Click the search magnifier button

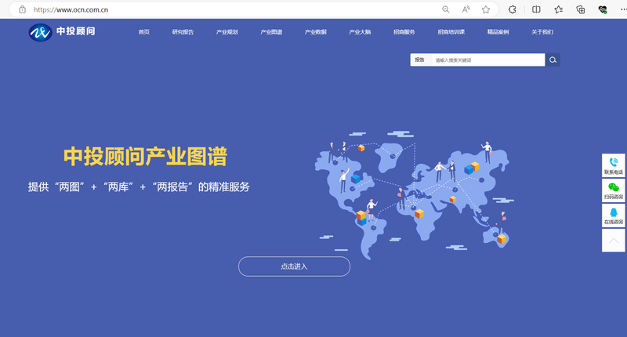point(553,60)
